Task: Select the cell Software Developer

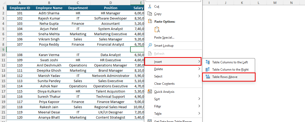Action: click(111, 19)
